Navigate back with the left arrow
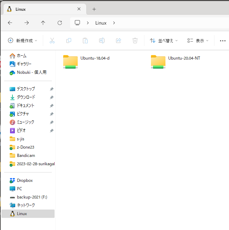229x230 pixels. click(10, 23)
